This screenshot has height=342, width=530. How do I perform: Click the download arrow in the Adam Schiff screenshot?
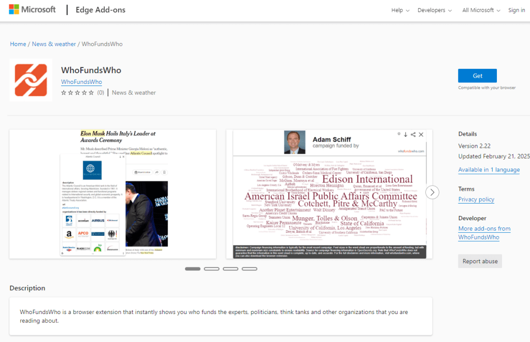coord(406,135)
